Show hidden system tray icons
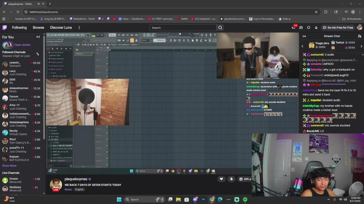 328,199
